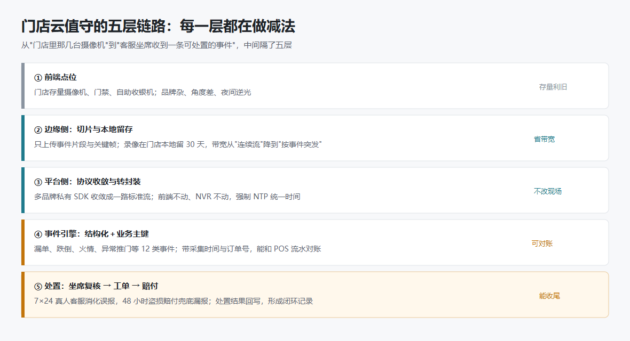Image resolution: width=630 pixels, height=341 pixels.
Task: Click the 可对账 tag
Action: [x=542, y=243]
